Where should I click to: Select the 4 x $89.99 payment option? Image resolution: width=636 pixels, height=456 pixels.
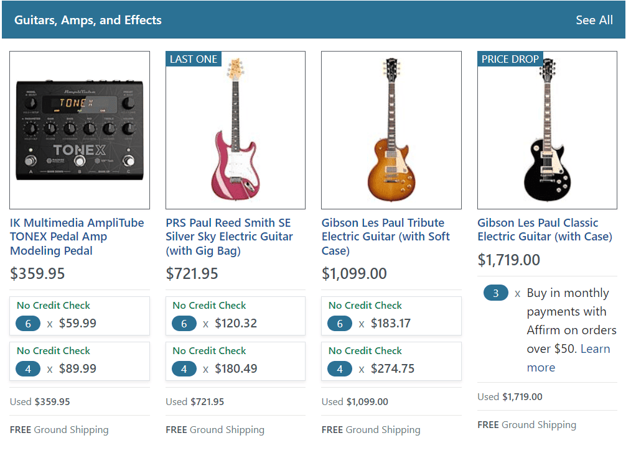point(80,362)
